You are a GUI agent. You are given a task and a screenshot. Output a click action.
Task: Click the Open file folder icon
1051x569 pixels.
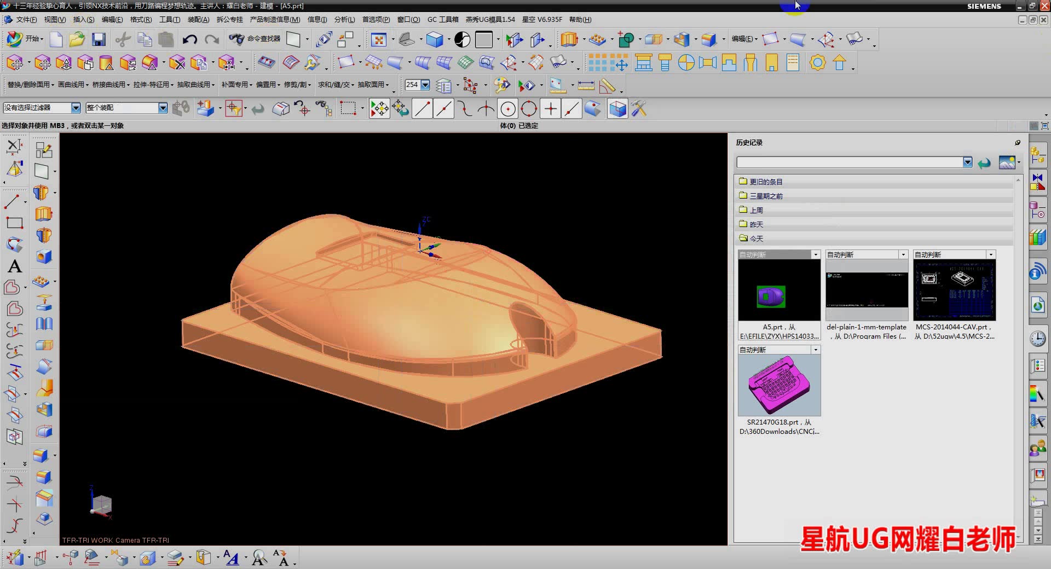(77, 39)
